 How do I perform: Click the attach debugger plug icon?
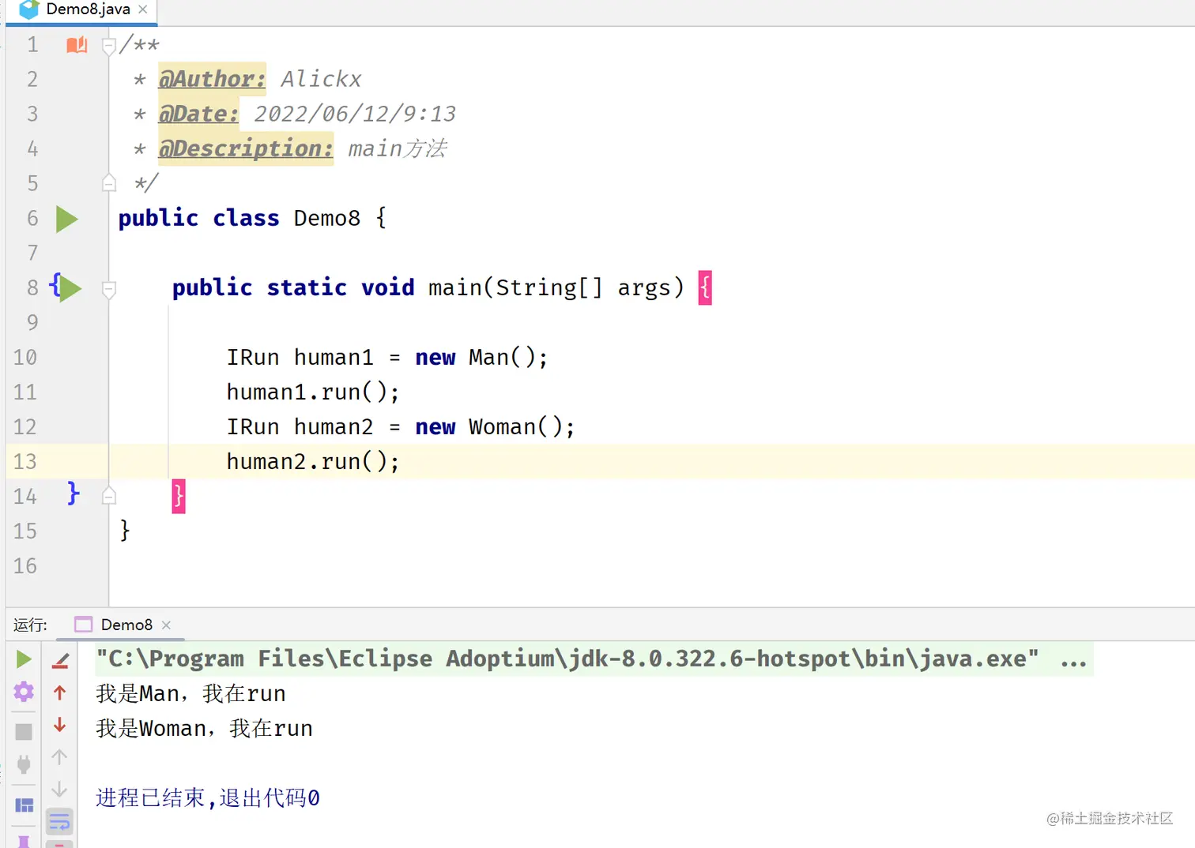tap(24, 764)
